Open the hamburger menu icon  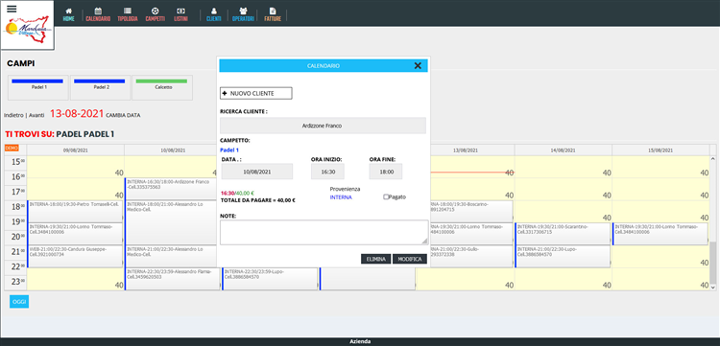pyautogui.click(x=12, y=9)
